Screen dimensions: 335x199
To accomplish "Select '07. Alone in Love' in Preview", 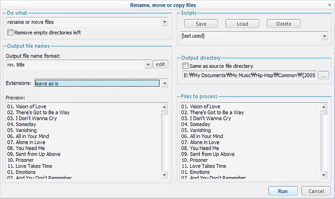I will click(26, 142).
